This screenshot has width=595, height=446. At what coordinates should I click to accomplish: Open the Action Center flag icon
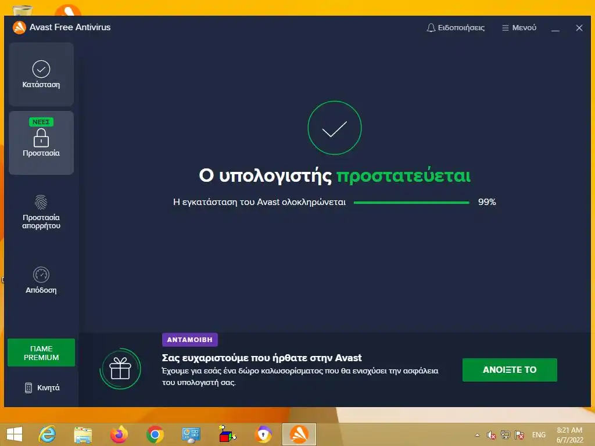tap(519, 435)
